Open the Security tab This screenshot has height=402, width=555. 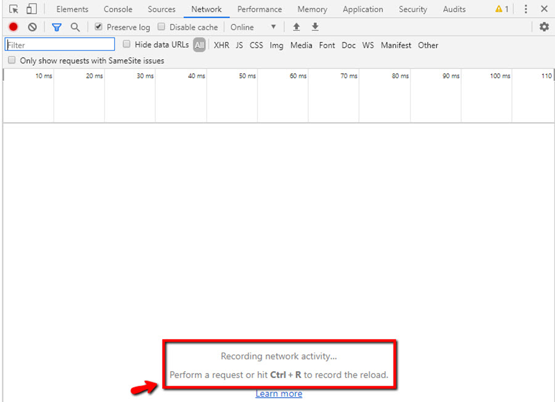[x=413, y=9]
